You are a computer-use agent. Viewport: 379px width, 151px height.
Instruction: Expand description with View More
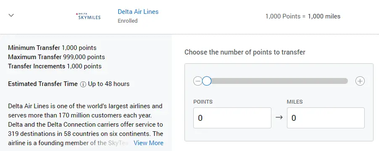[148, 143]
